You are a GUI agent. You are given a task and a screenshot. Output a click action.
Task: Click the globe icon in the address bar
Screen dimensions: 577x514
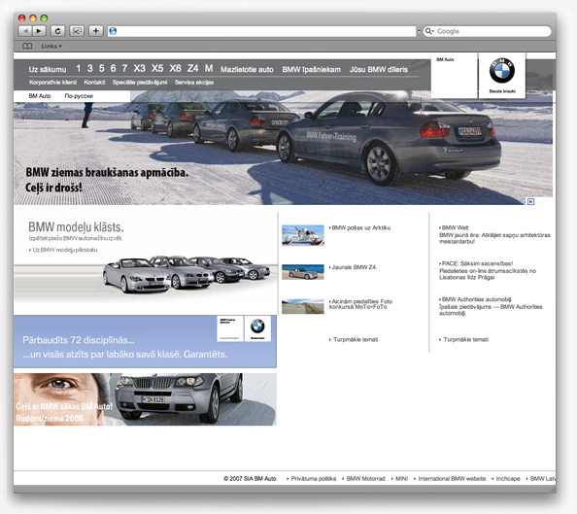coord(113,31)
